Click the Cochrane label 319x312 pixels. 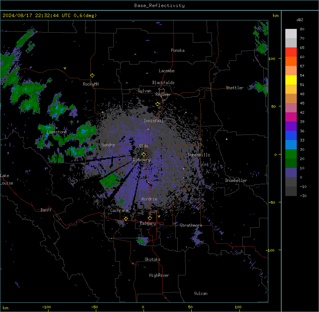coord(119,210)
